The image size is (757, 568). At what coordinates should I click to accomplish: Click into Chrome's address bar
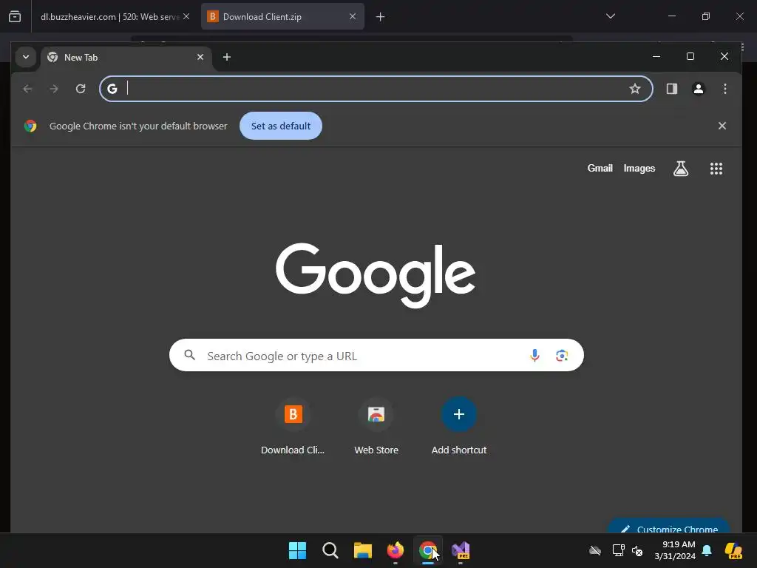pyautogui.click(x=376, y=89)
